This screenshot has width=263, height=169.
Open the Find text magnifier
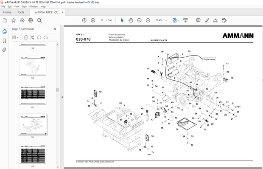[39, 20]
